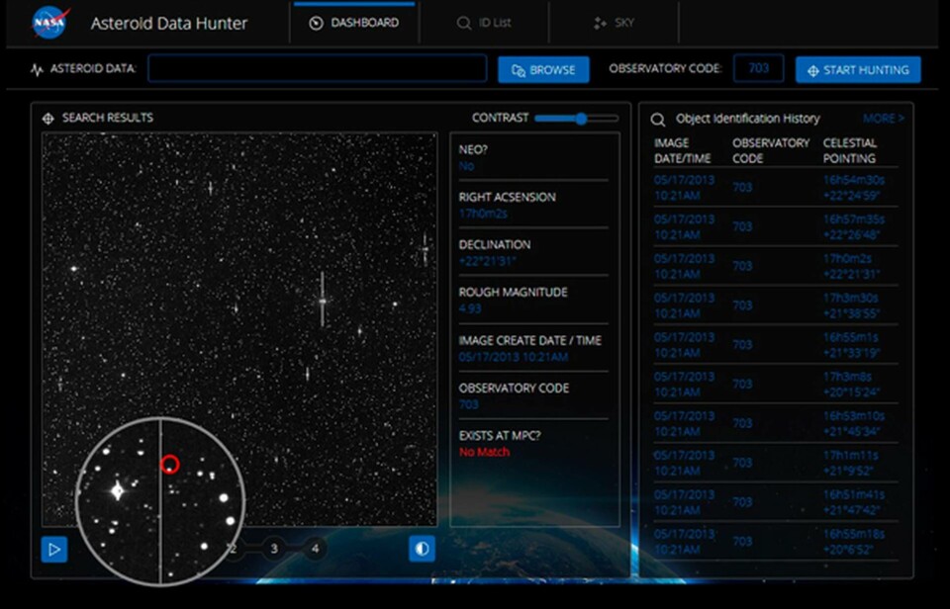Viewport: 950px width, 609px height.
Task: Click the IMAGE DATE/TIME column header
Action: coord(682,150)
